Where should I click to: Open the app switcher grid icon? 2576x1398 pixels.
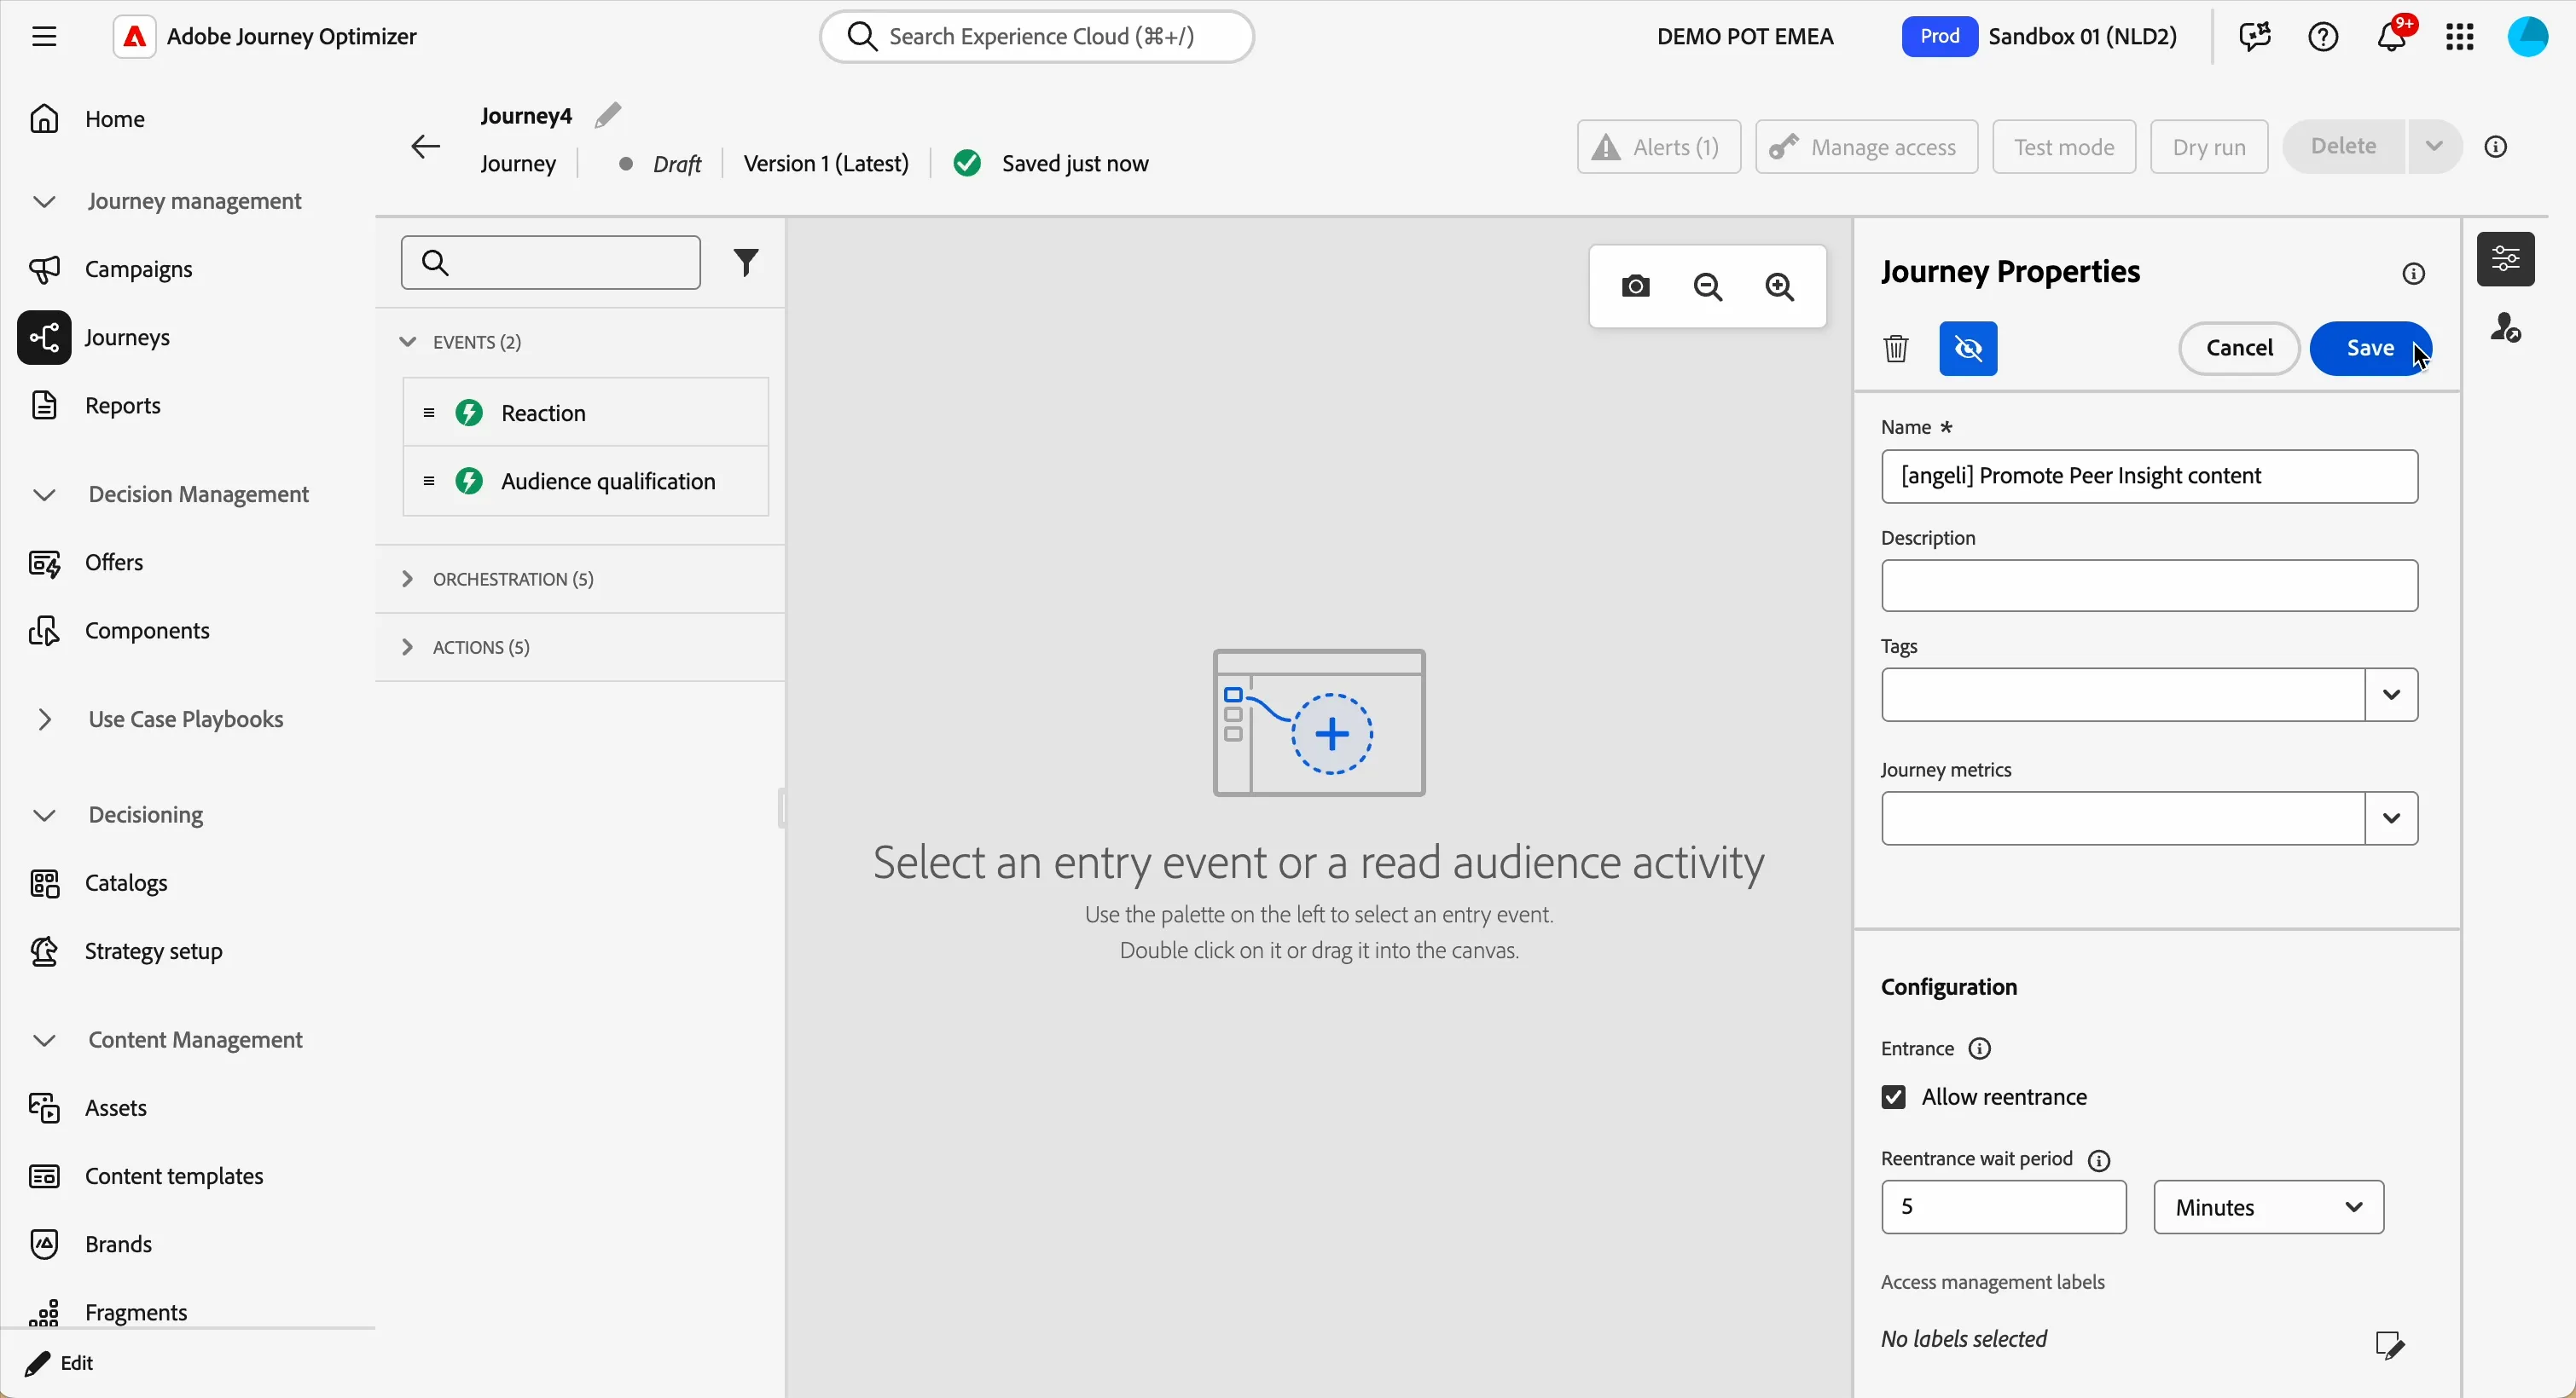2460,37
